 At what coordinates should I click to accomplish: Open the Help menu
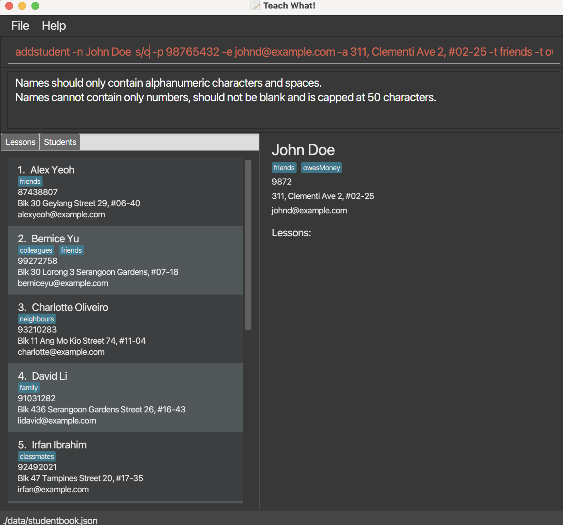54,26
